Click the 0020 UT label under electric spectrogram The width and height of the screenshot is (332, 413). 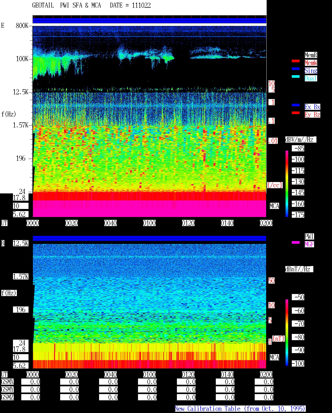click(72, 223)
